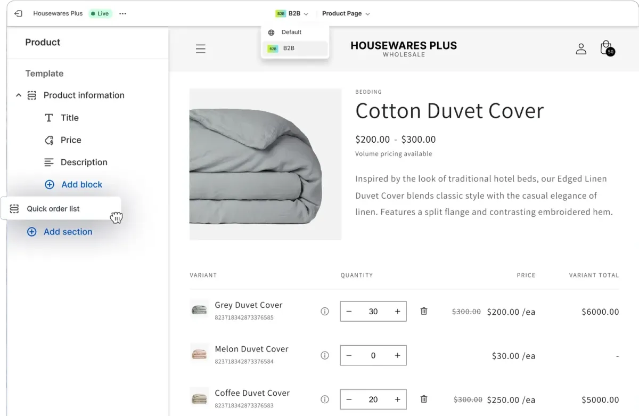Click the Melon Duvet Cover quantity field
This screenshot has height=416, width=639.
[373, 355]
